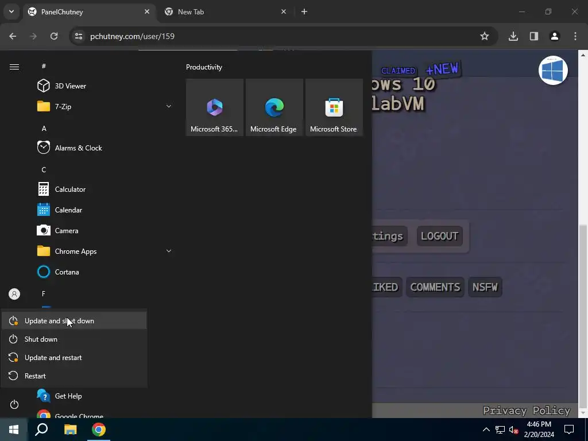588x441 pixels.
Task: Expand the 7-Zip folder chevron
Action: tap(169, 106)
